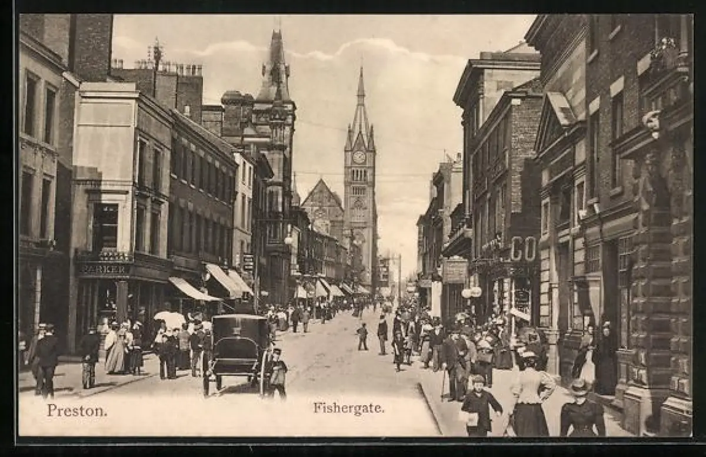Click the Fishergate caption text
706x457 pixels.
click(x=348, y=408)
